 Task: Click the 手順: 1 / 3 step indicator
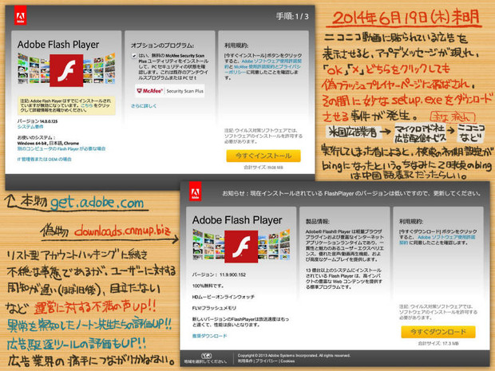coord(292,17)
